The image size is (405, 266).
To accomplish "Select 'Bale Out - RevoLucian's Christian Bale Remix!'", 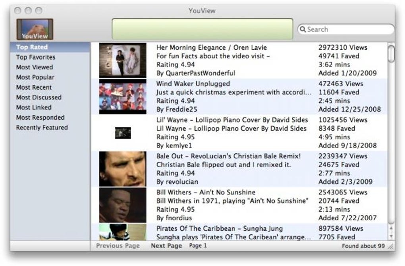I will pos(229,156).
